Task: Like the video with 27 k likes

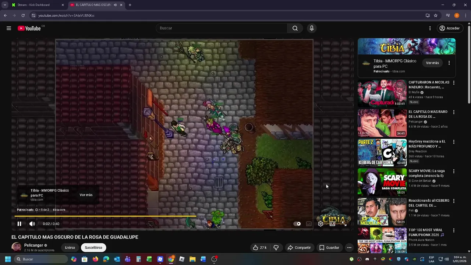Action: coord(259,248)
